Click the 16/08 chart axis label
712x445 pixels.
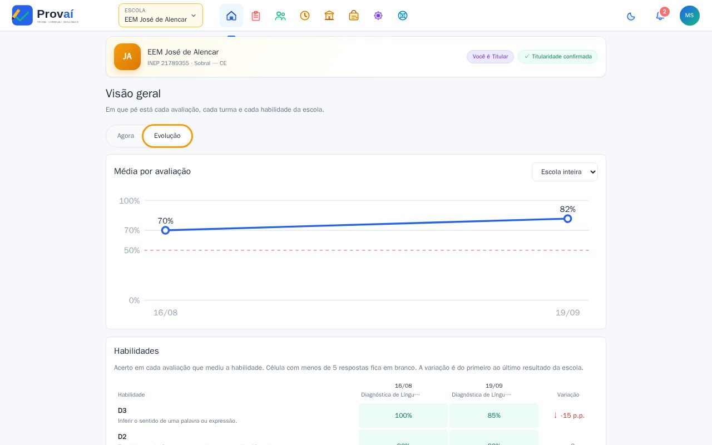click(165, 313)
